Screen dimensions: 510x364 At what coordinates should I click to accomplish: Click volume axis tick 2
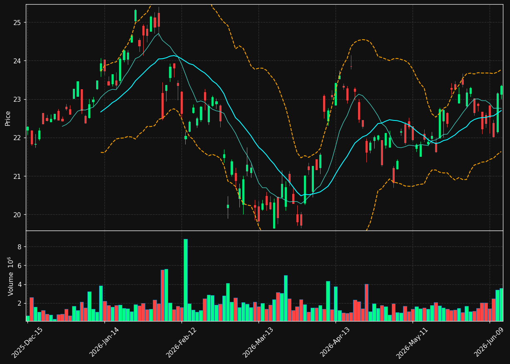[x=20, y=304]
